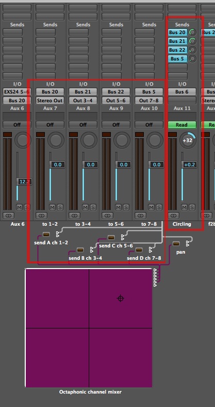Open the Bus 6 input dropdown on Circling

click(x=182, y=91)
